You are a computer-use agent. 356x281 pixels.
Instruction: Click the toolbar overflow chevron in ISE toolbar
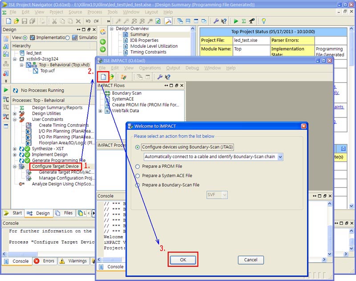[x=109, y=21]
